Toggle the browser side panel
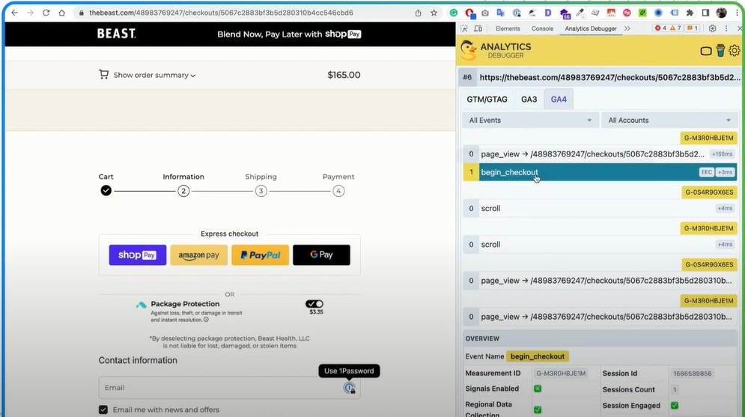The image size is (745, 417). coord(705,13)
